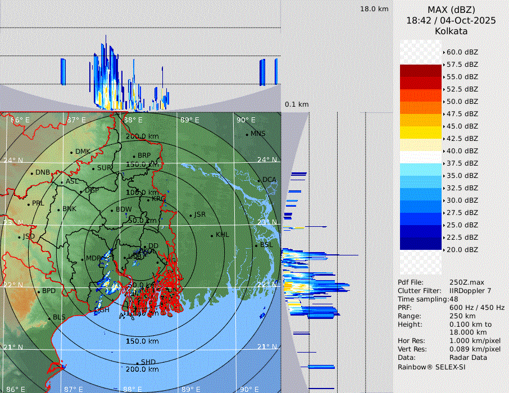Click the PRL station marker
This screenshot has width=509, height=393.
tap(28, 204)
